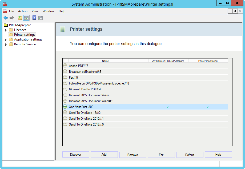Click Printer monitoring column header
Viewport: 245px width, 169px height.
coord(208,61)
